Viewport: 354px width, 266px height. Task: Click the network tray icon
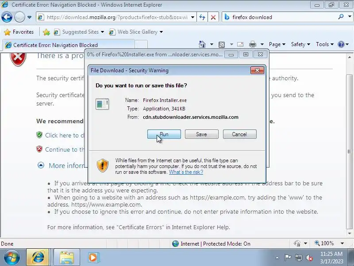pos(298,258)
